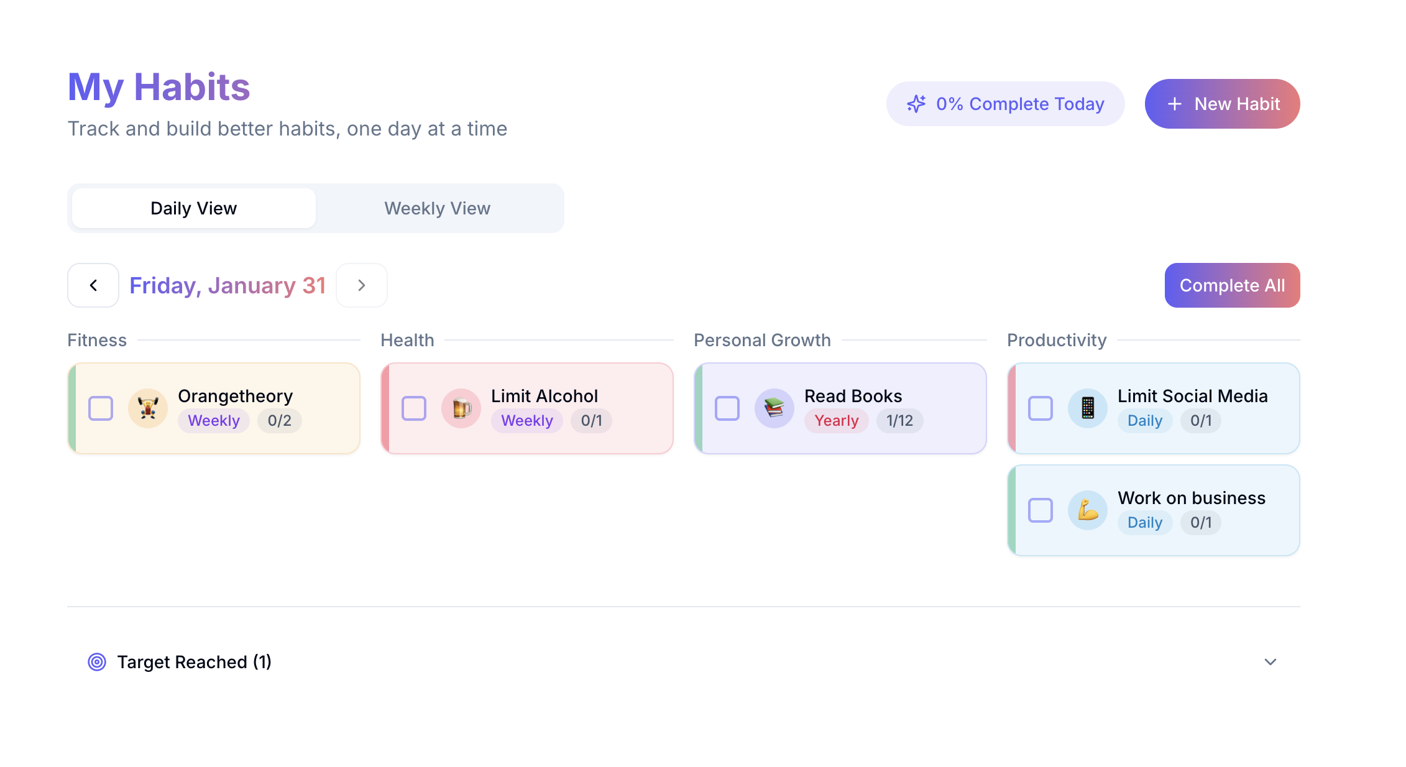Viewport: 1406px width, 767px height.
Task: Advance to the next day using the right chevron
Action: [x=361, y=285]
